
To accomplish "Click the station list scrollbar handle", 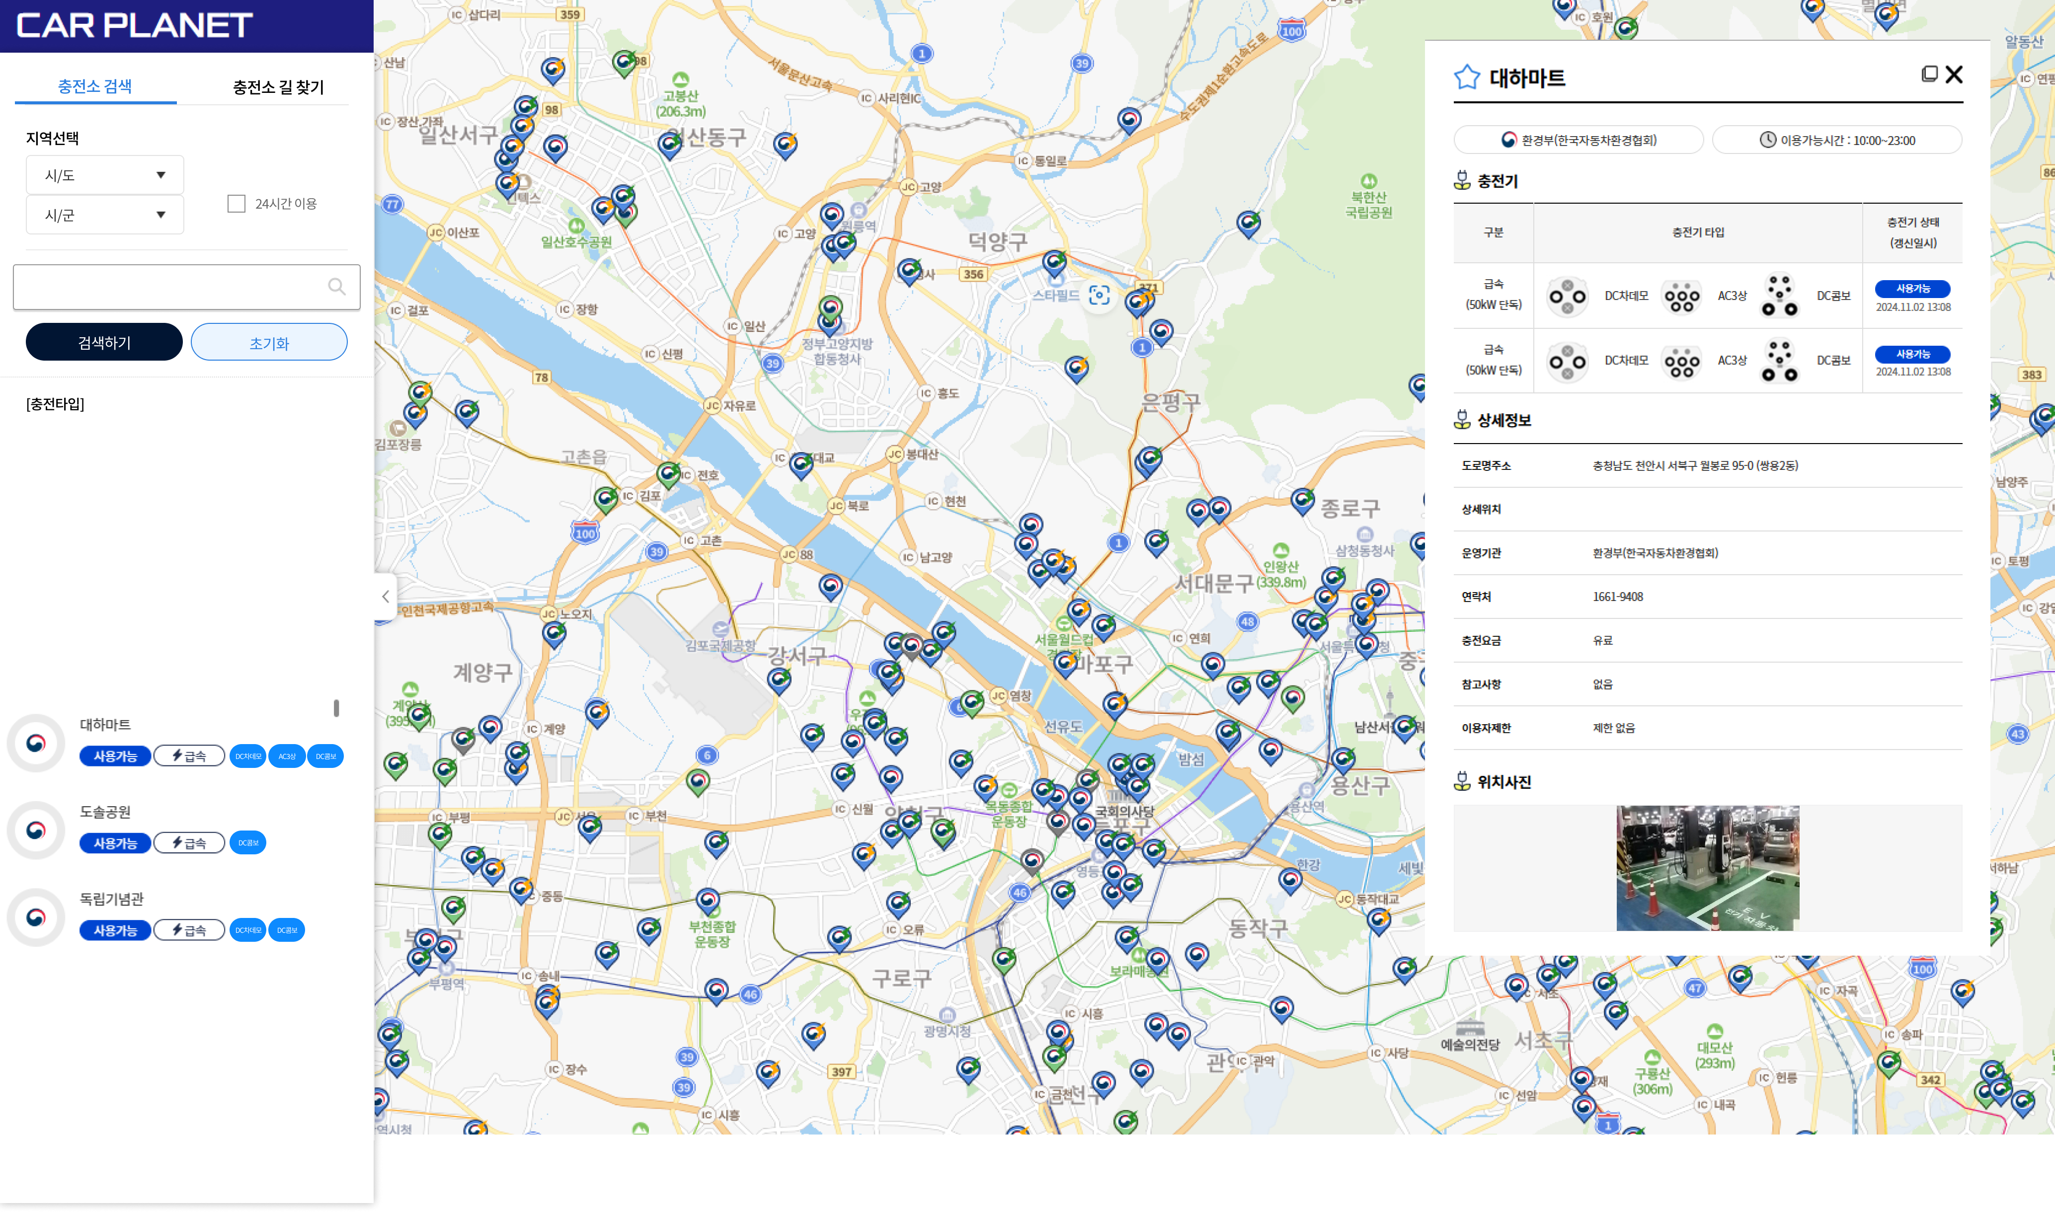I will [336, 708].
